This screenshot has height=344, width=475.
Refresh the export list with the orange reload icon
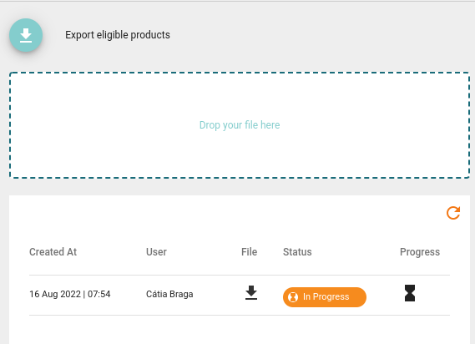(x=453, y=213)
